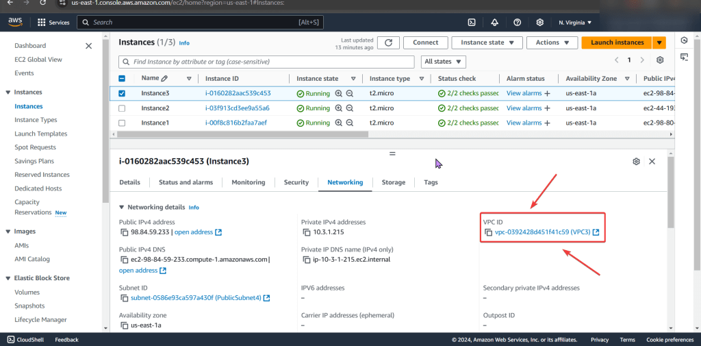Open the AWS Services grid menu
This screenshot has width=701, height=346.
pos(42,23)
